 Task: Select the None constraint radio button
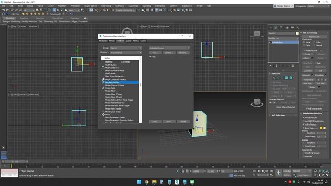pyautogui.click(x=304, y=42)
